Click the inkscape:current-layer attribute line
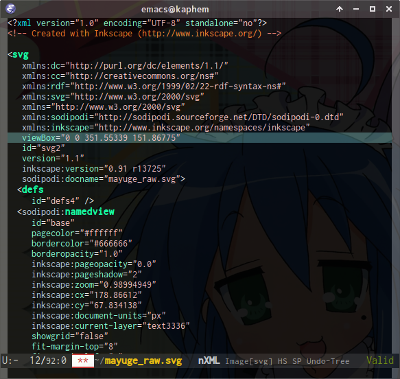This screenshot has height=379, width=400. (110, 326)
